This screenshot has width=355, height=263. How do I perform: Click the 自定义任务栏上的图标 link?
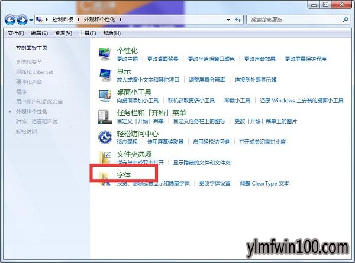point(199,121)
